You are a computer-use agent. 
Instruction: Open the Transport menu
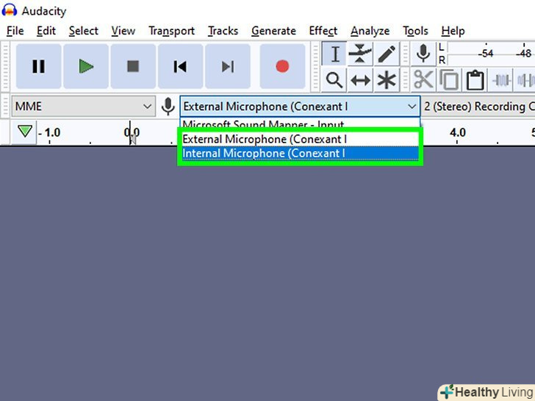(172, 31)
